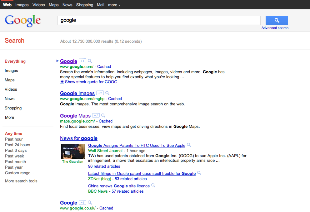Filter results by Past week
Screen dimensions: 310x212
(x=14, y=156)
